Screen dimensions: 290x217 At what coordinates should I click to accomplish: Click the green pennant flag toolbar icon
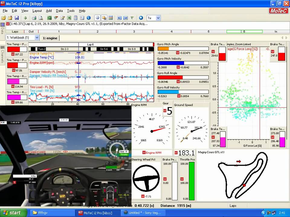[132, 18]
